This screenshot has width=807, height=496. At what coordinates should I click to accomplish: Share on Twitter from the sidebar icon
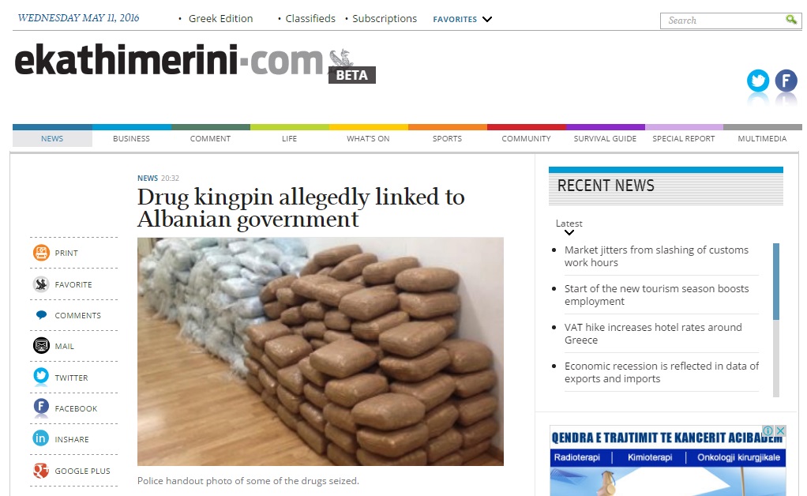click(41, 377)
